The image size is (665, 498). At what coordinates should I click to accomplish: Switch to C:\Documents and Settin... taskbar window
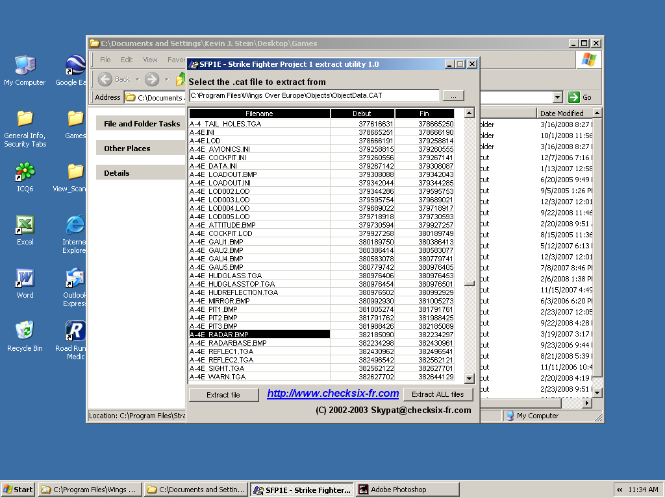click(195, 490)
